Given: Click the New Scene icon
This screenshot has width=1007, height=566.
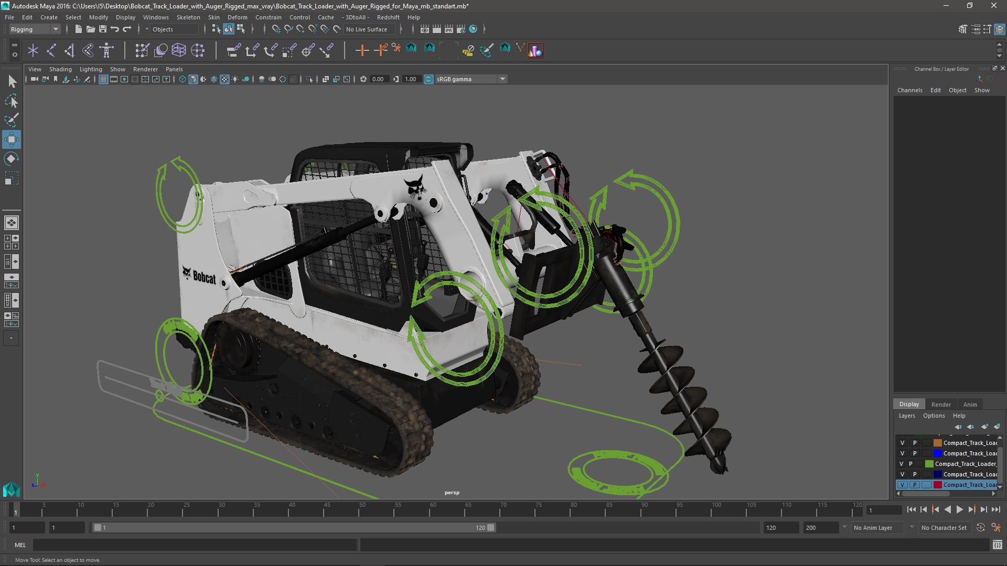Looking at the screenshot, I should [78, 29].
